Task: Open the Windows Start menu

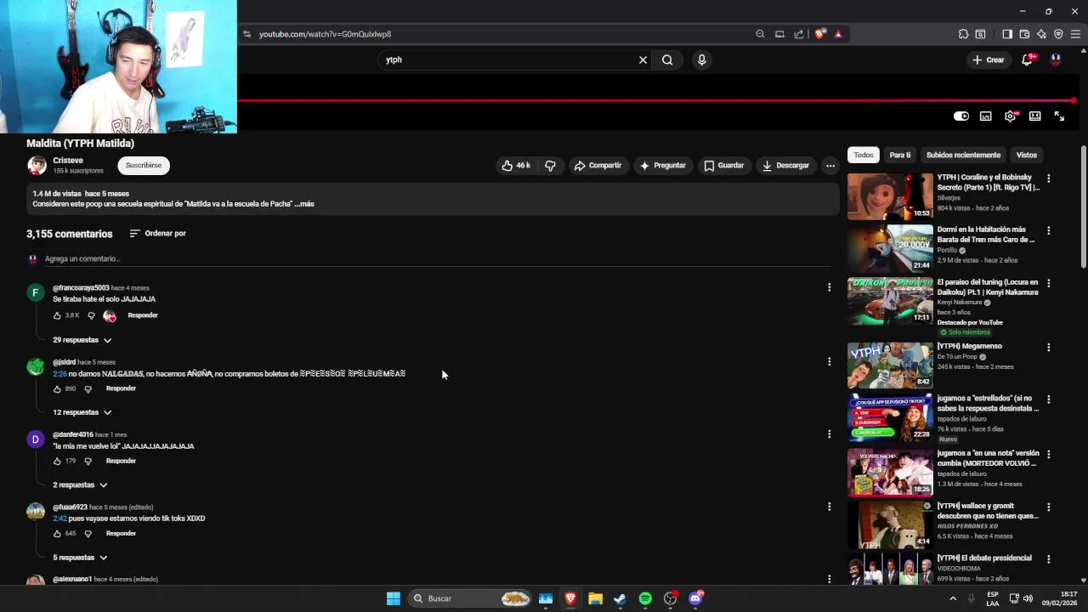Action: [x=394, y=598]
